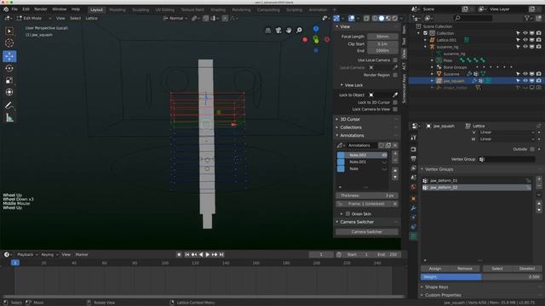Click the zoom view magnifier icon

pos(299,31)
